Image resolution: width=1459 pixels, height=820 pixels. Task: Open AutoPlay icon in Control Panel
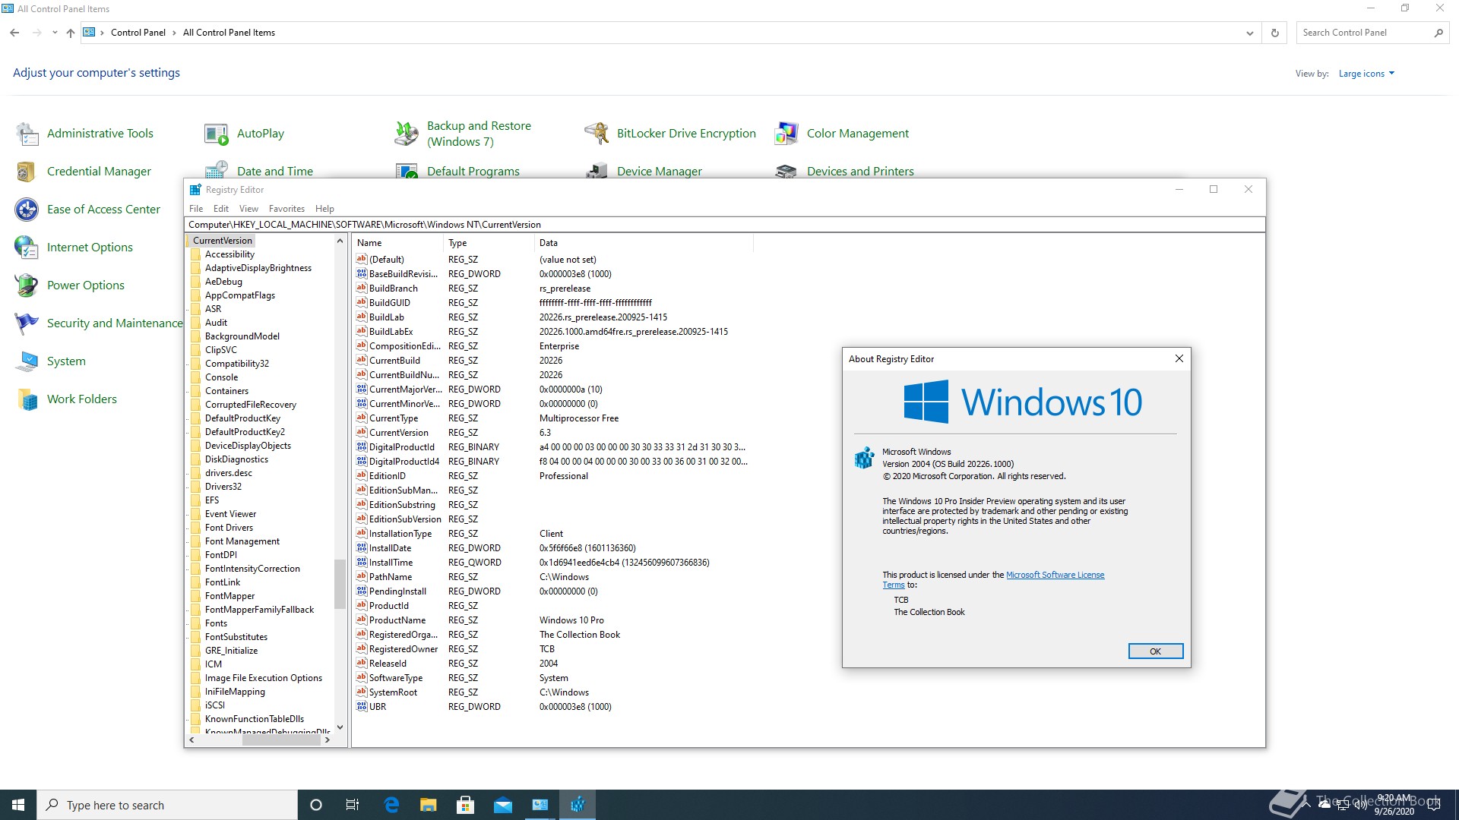pyautogui.click(x=217, y=134)
